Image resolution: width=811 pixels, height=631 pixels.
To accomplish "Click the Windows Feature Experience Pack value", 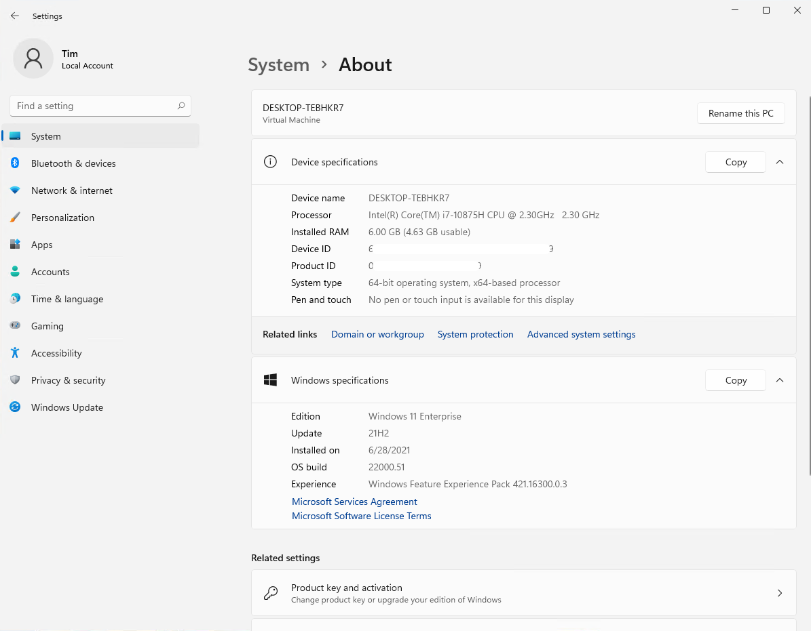I will pyautogui.click(x=468, y=484).
